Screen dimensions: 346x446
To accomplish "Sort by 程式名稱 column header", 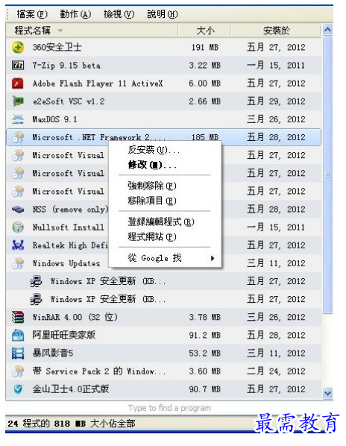I will [x=92, y=30].
